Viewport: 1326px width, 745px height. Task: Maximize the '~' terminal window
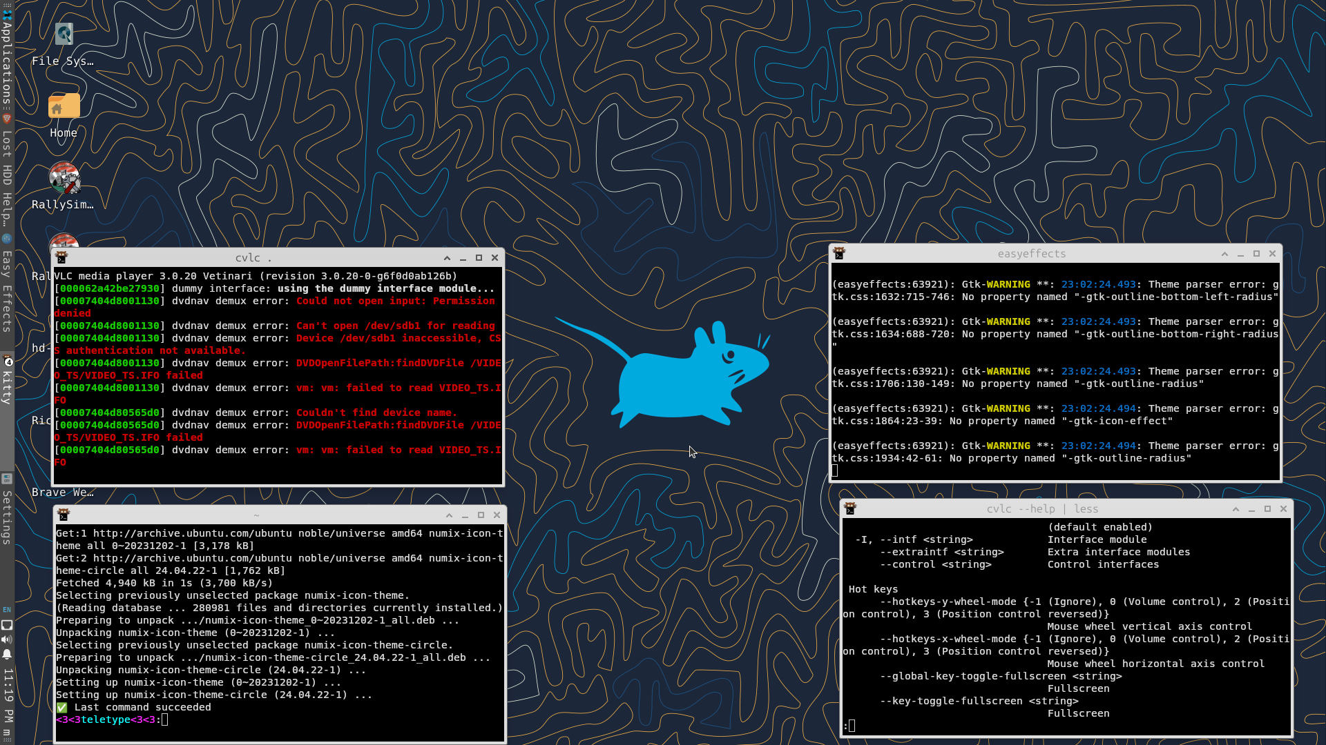[481, 515]
